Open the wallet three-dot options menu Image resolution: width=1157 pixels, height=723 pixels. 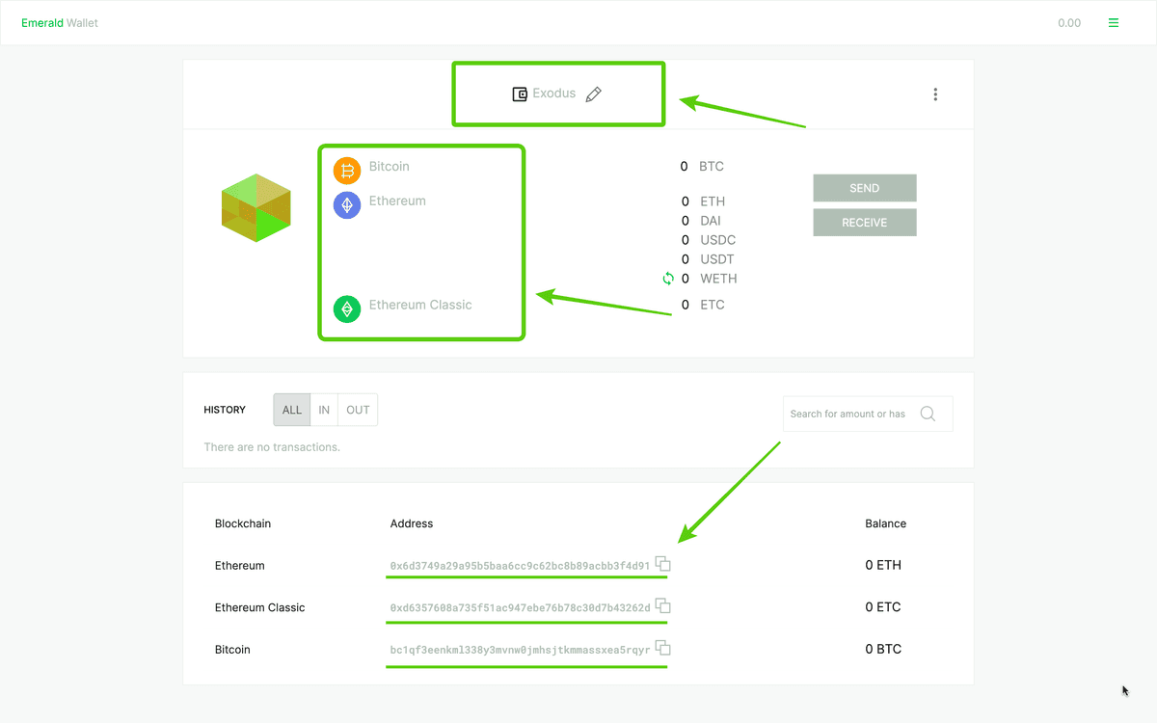click(935, 94)
